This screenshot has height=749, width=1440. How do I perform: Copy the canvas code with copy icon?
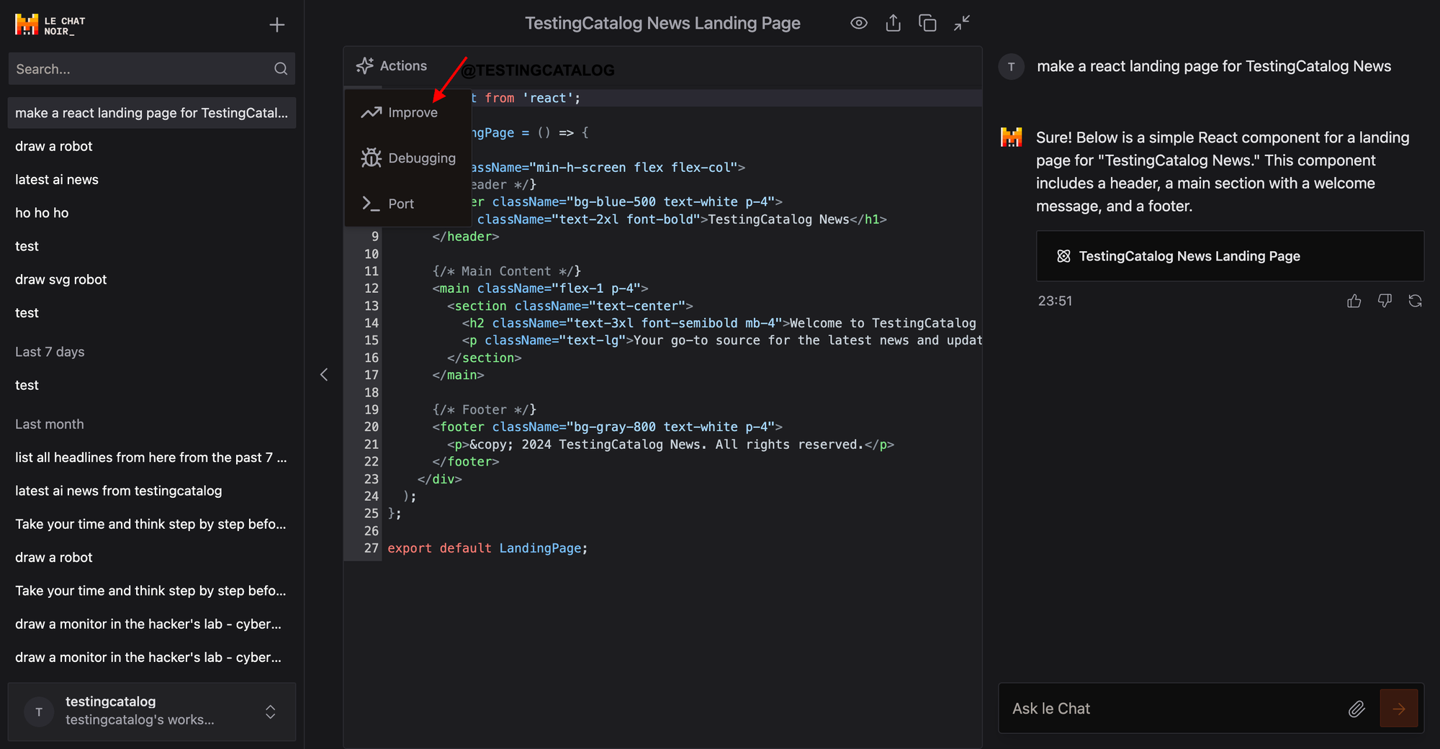pyautogui.click(x=927, y=23)
